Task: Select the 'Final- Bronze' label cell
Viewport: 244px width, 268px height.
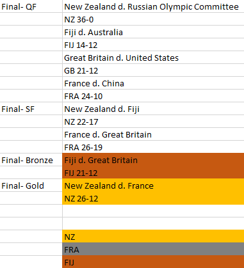Action: coord(31,160)
